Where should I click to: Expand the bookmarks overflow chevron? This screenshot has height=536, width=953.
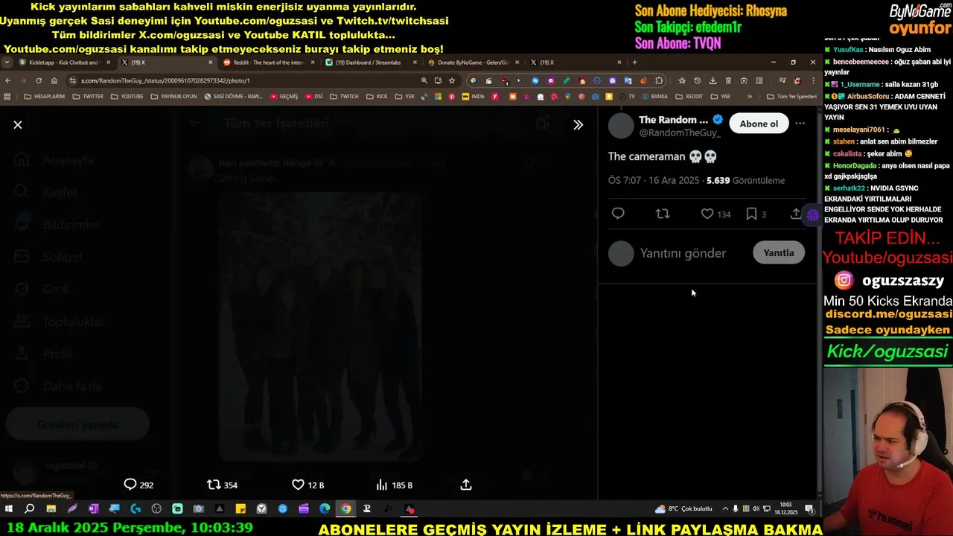[750, 96]
